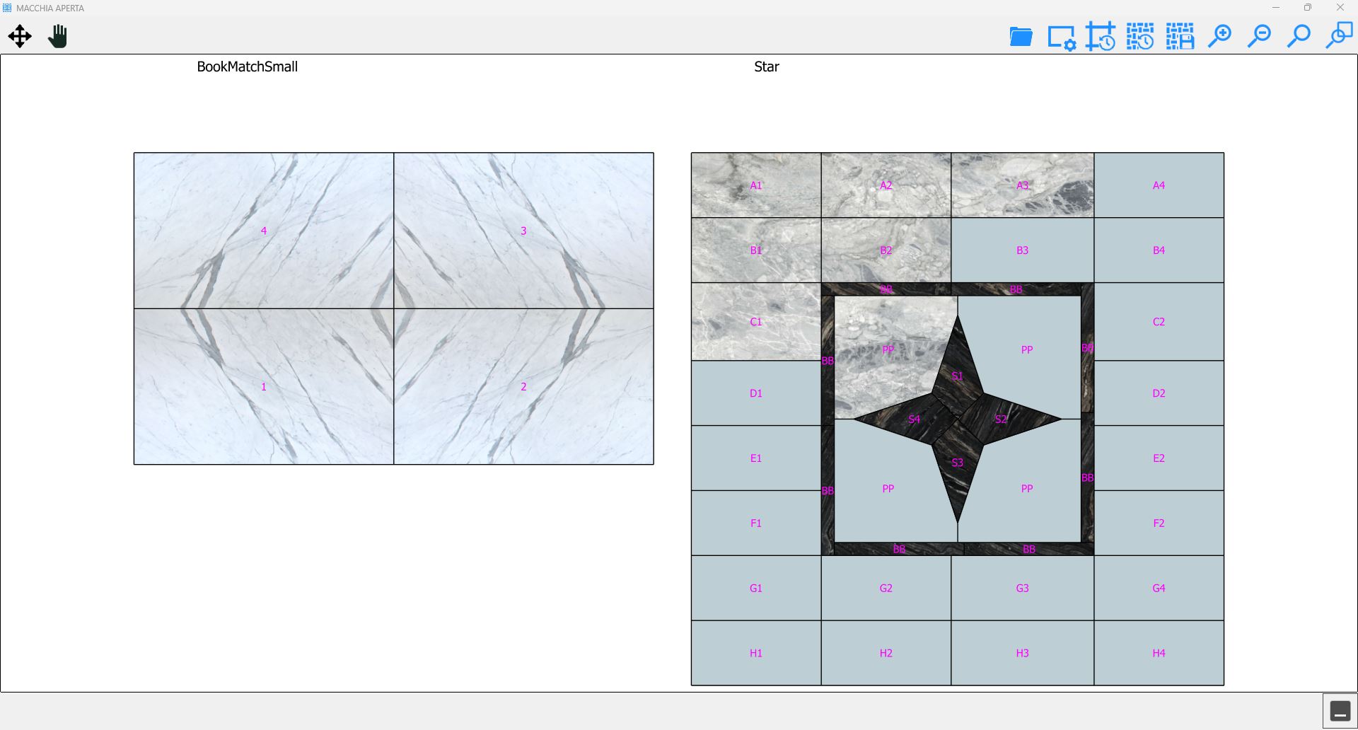Select tile C1 with marble texture
Image resolution: width=1358 pixels, height=730 pixels.
coord(756,322)
